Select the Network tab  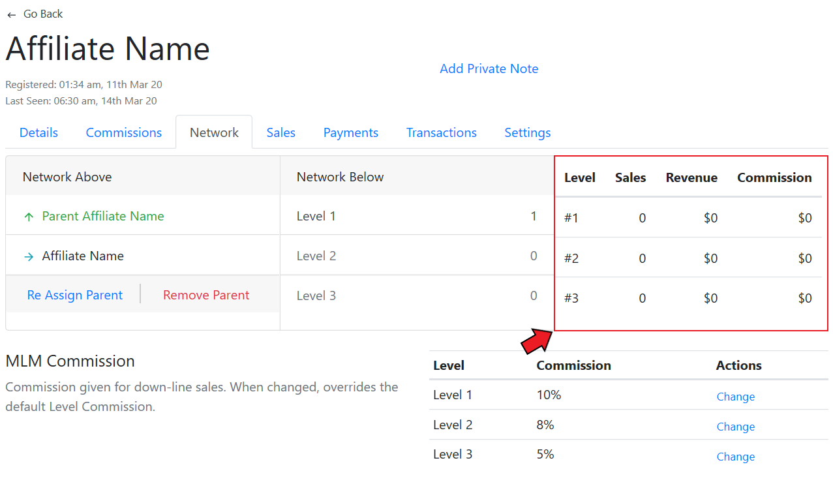tap(214, 132)
